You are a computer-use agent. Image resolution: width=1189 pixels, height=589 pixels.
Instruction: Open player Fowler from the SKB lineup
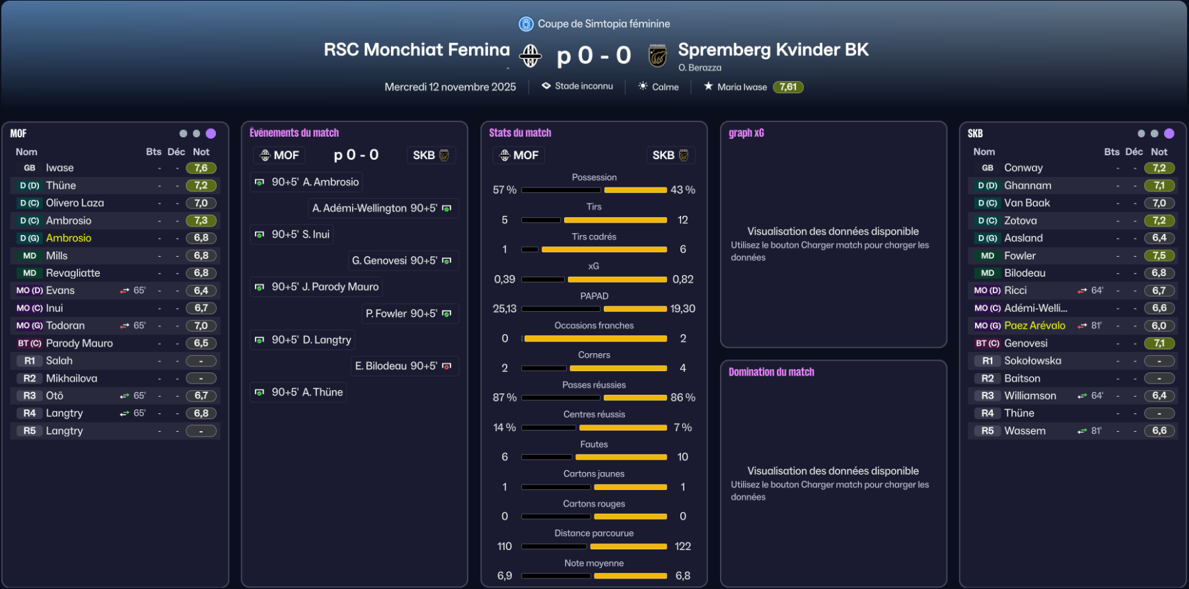(x=1020, y=256)
